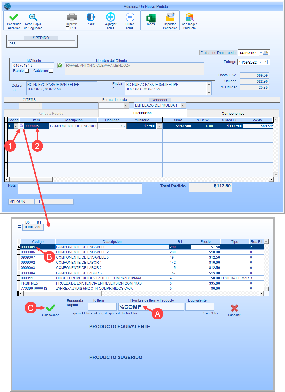The width and height of the screenshot is (285, 392).
Task: Expand the Fecha de Documento date dropdown
Action: point(261,53)
